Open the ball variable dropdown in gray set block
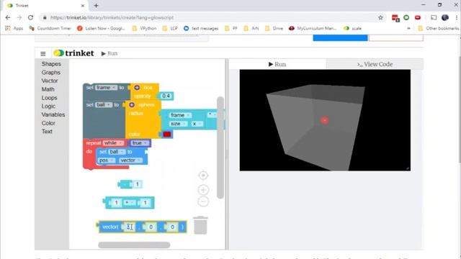The width and height of the screenshot is (461, 259). click(104, 104)
